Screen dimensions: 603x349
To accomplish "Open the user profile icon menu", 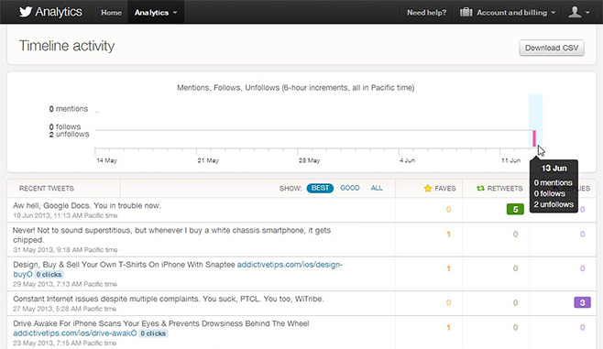I will coord(575,12).
